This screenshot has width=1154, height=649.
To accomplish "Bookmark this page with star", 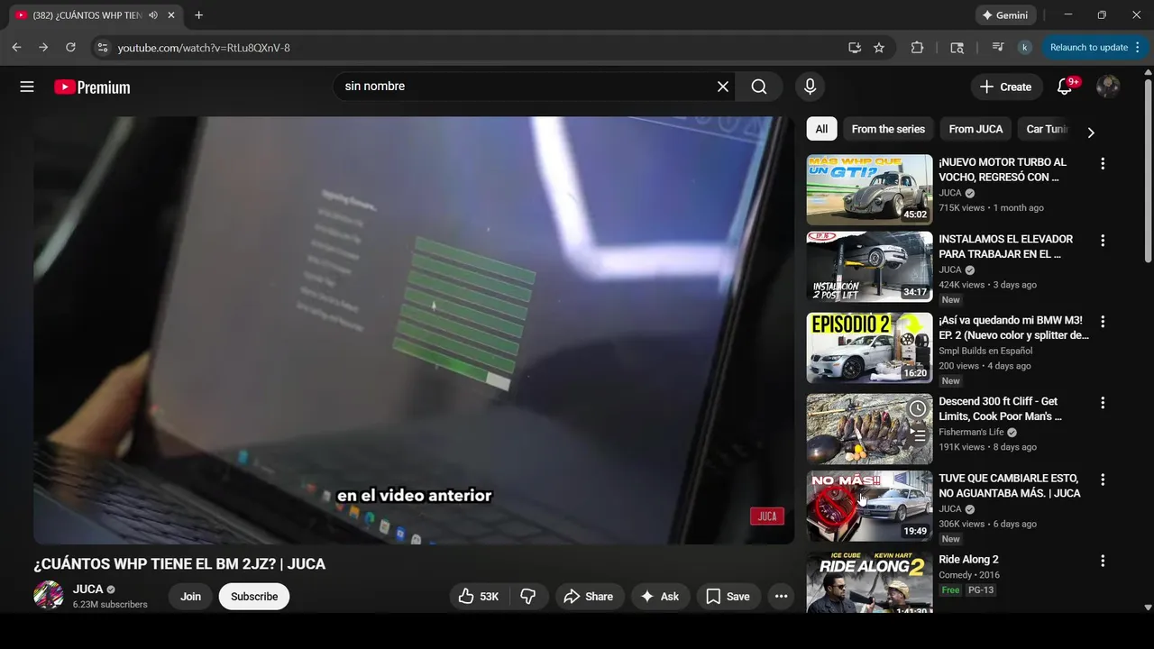I will (879, 48).
